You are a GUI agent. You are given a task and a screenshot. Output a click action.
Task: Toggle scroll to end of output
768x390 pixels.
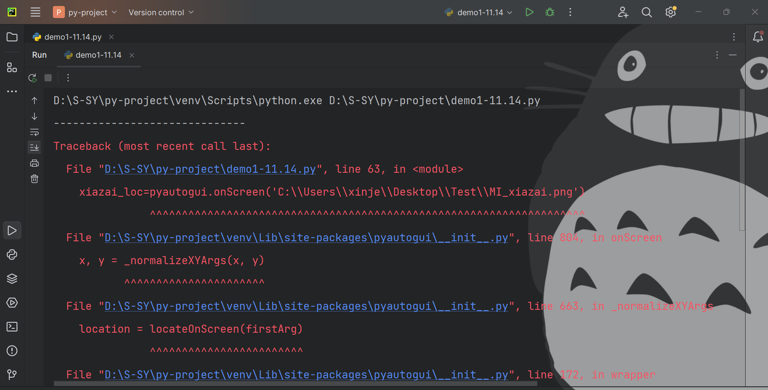click(x=34, y=148)
